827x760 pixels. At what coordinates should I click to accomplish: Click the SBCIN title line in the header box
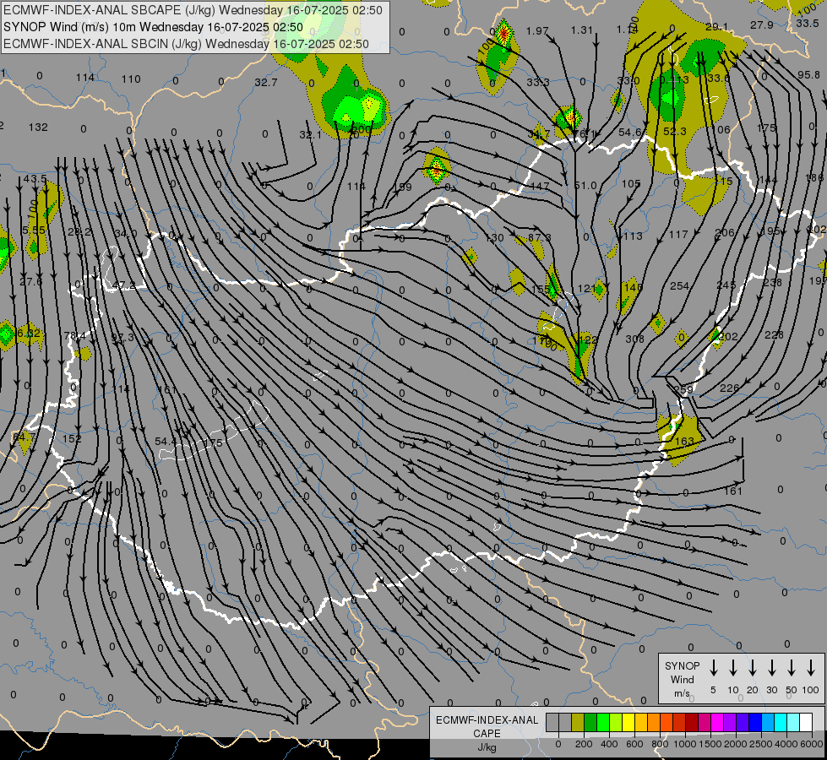pyautogui.click(x=186, y=44)
